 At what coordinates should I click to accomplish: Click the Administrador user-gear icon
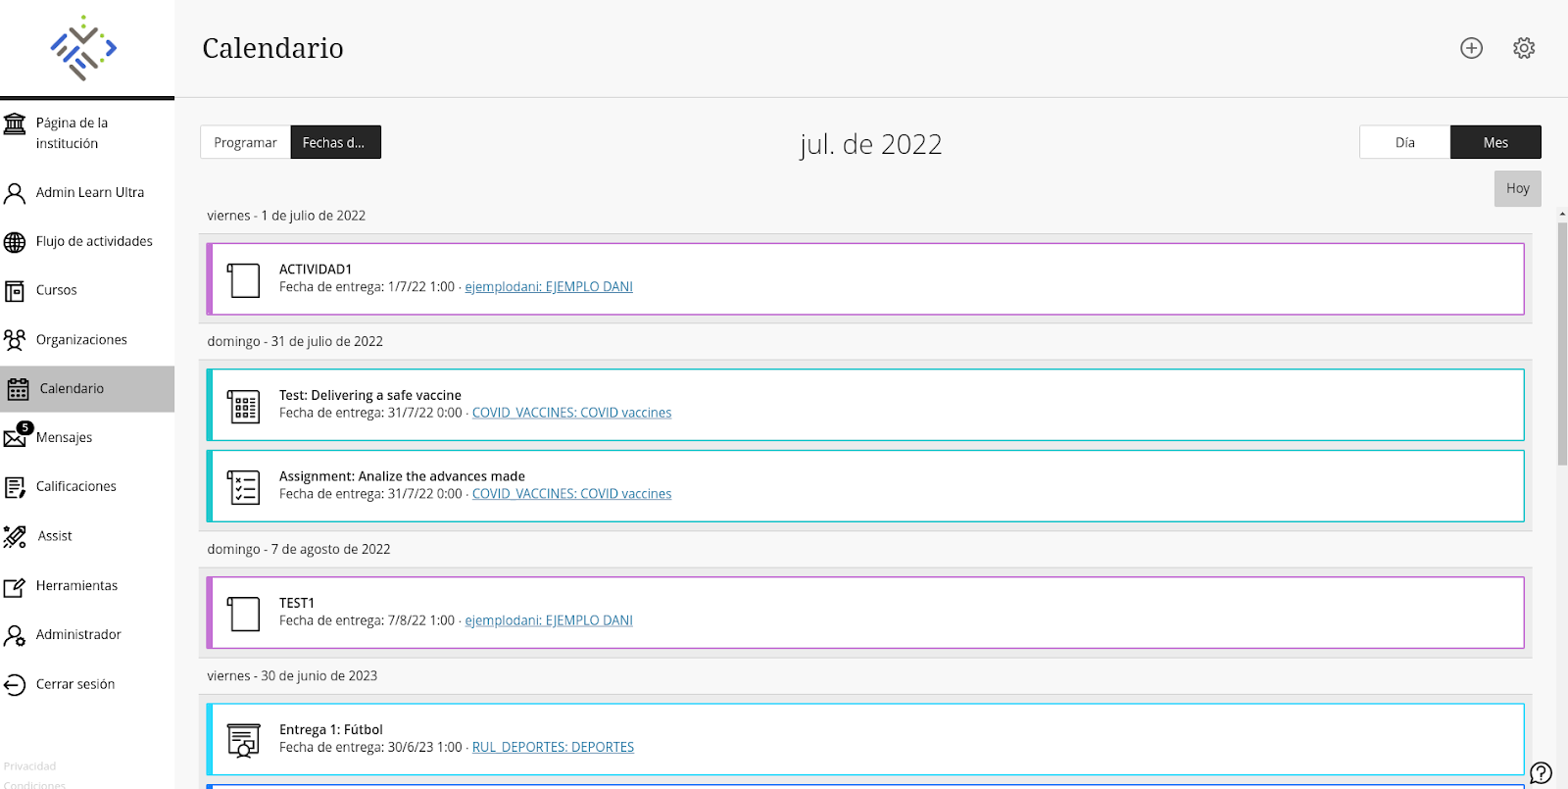click(15, 635)
